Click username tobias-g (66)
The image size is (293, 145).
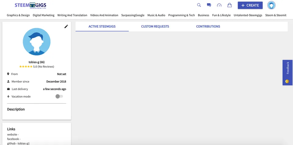pyautogui.click(x=37, y=62)
